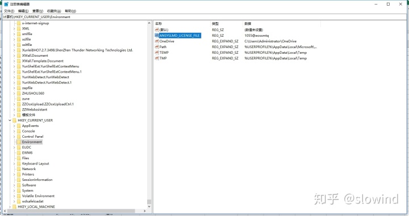Image resolution: width=409 pixels, height=216 pixels.
Task: Open the 查看(V) menu
Action: point(37,11)
